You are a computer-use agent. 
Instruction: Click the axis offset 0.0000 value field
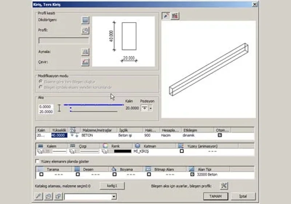tap(45, 107)
